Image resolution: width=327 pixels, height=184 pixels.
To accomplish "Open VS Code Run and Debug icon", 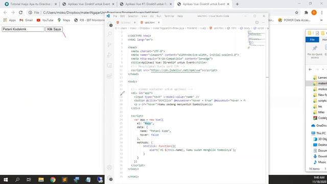I will point(109,55).
